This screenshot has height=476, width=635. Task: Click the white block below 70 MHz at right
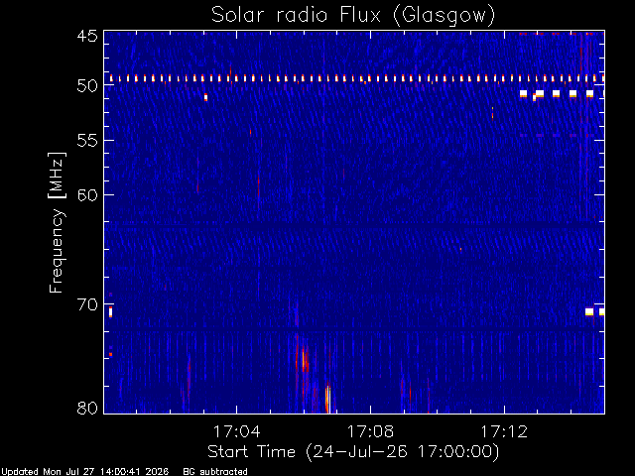[x=589, y=312]
